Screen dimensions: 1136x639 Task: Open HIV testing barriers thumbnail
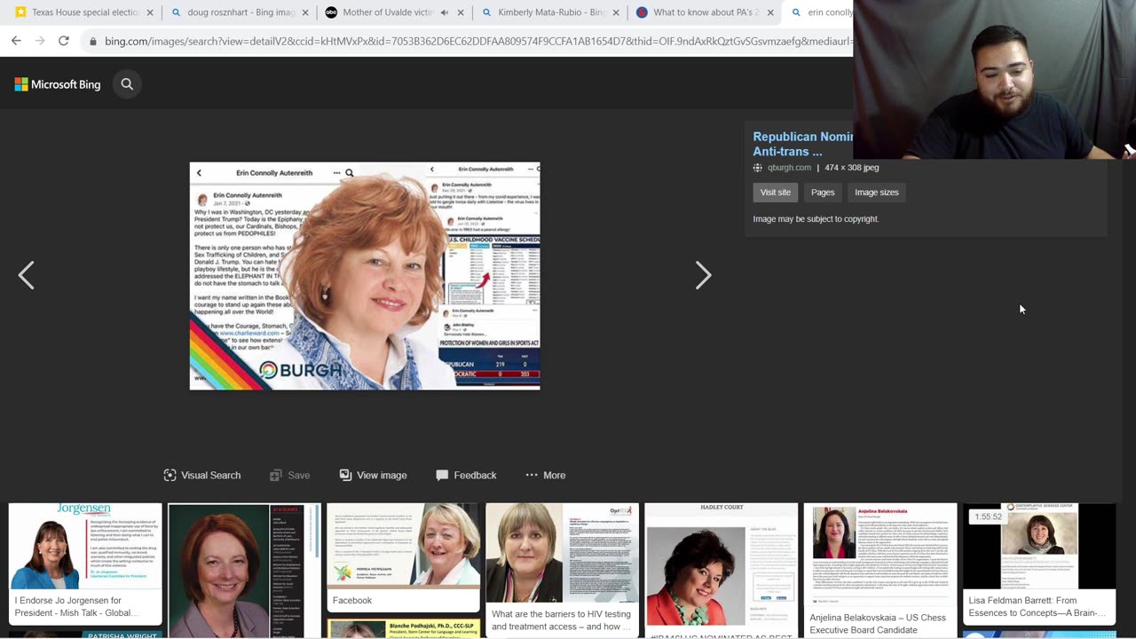[562, 571]
